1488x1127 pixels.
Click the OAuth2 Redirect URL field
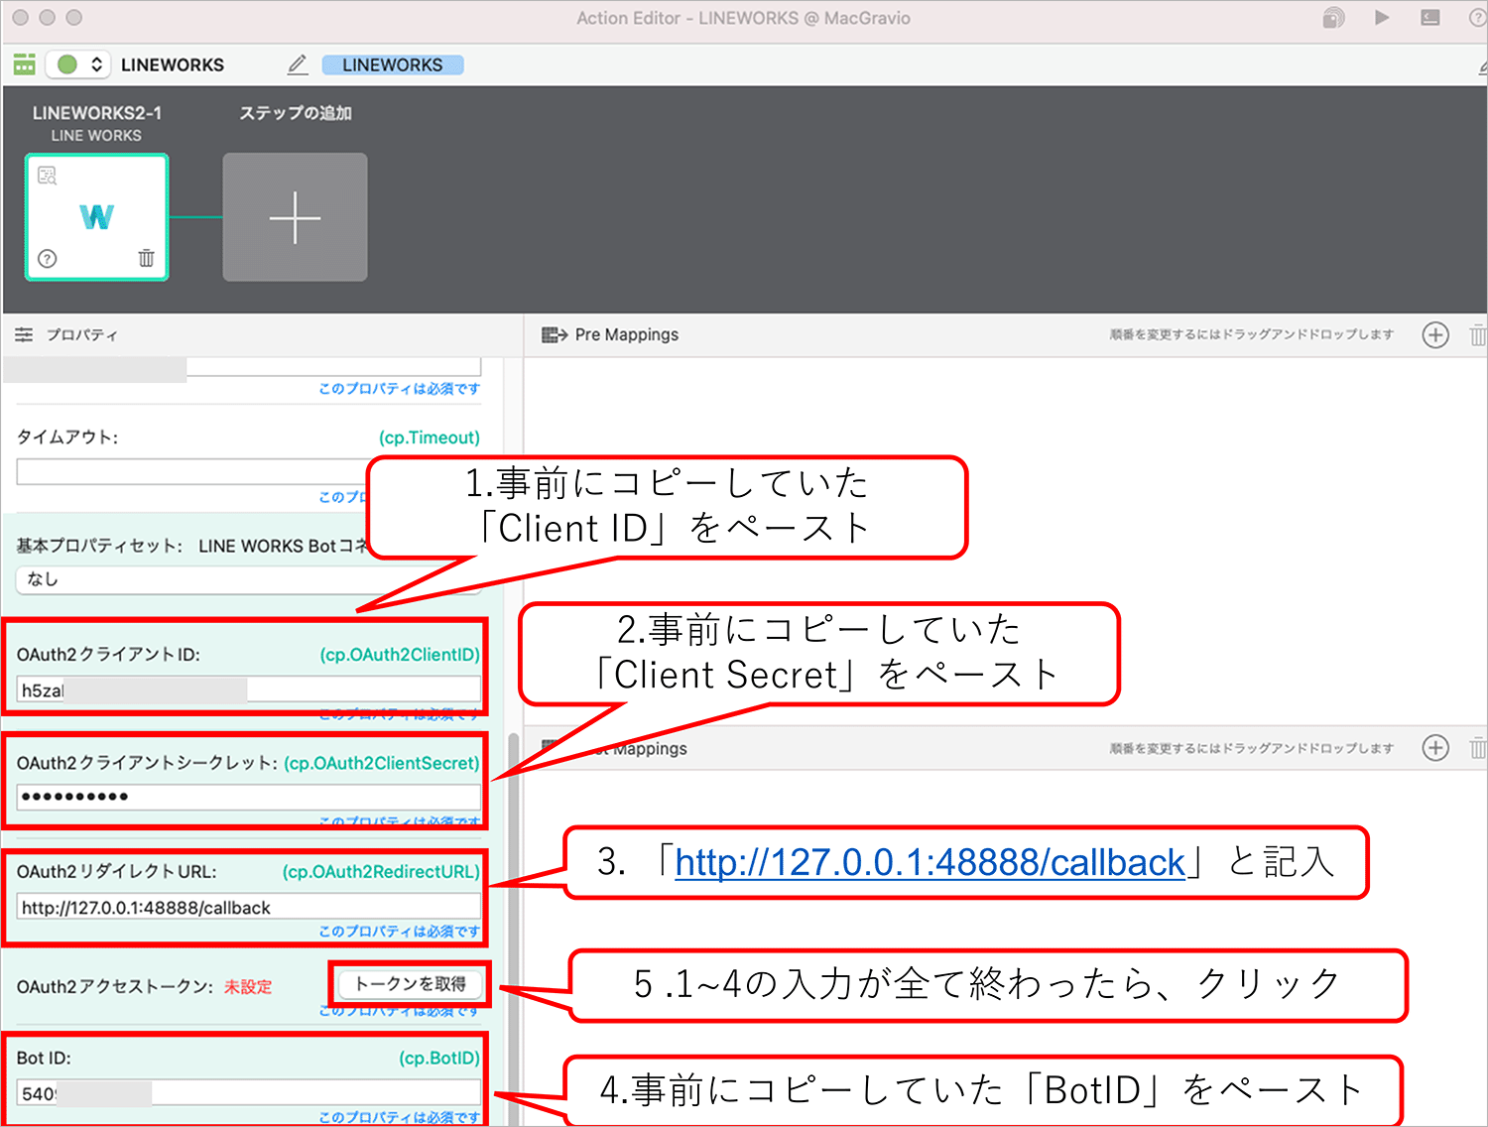click(x=248, y=907)
